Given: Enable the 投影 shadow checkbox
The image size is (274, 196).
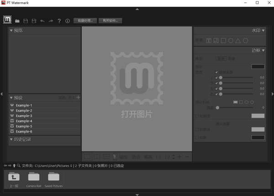Looking at the screenshot, I should point(197,137).
